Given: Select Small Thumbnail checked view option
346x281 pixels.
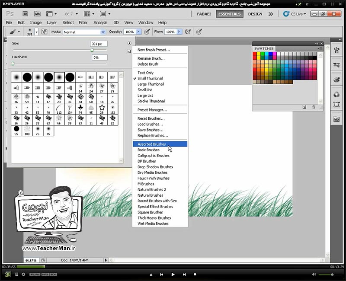Looking at the screenshot, I should tap(160, 78).
